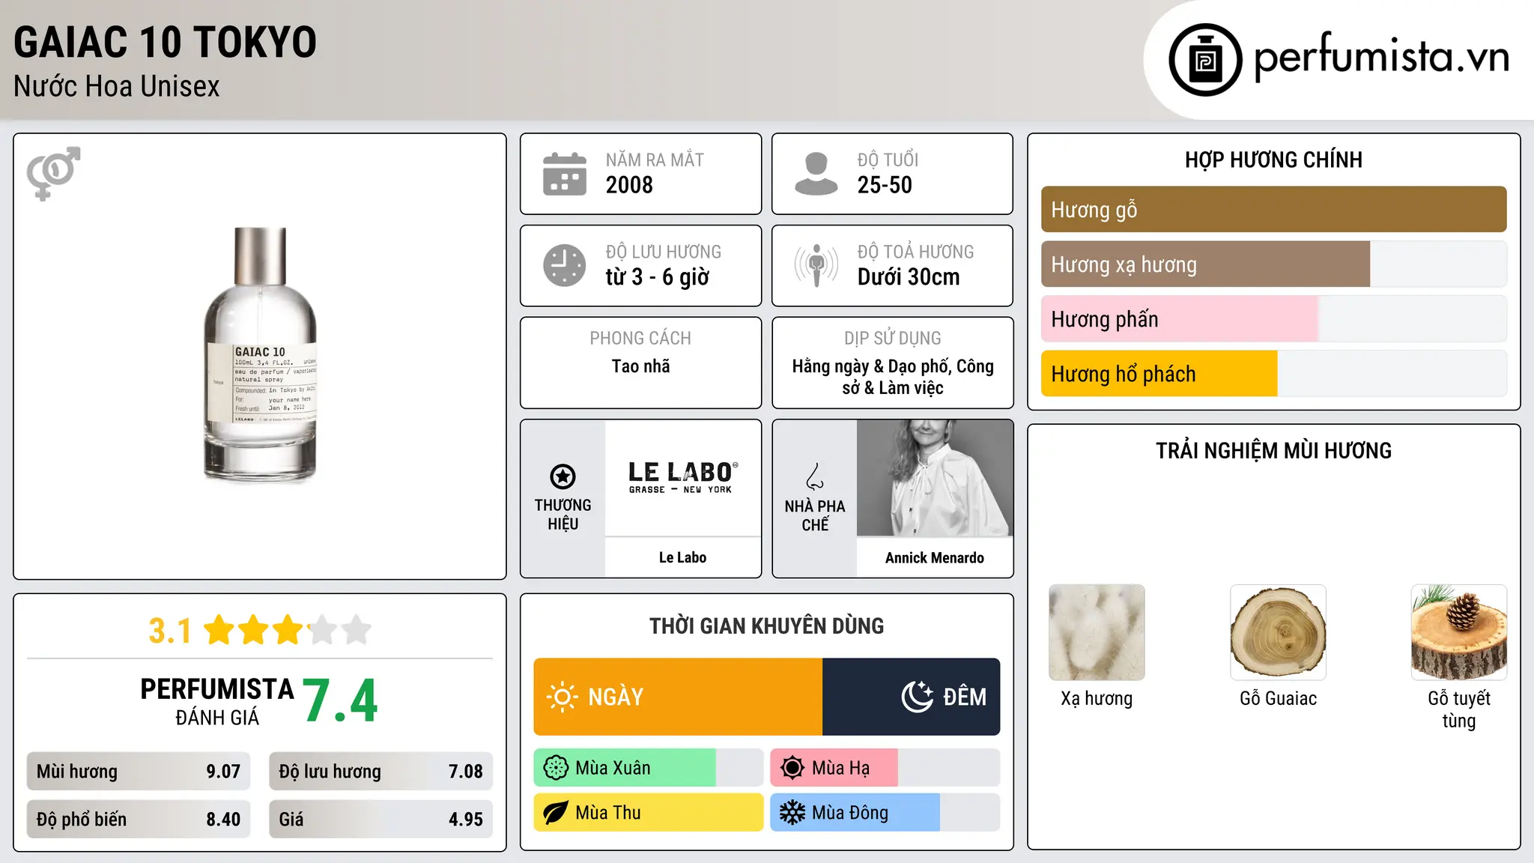The image size is (1534, 863).
Task: Click the 3.1 star rating row
Action: pos(259,630)
